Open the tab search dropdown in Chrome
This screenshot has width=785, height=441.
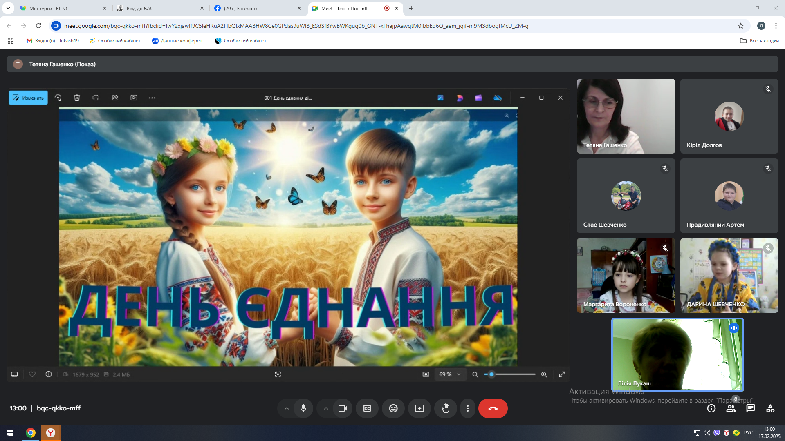(x=8, y=8)
